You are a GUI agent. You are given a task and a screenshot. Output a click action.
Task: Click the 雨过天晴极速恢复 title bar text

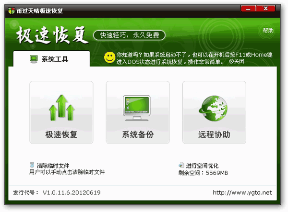[x=39, y=11]
